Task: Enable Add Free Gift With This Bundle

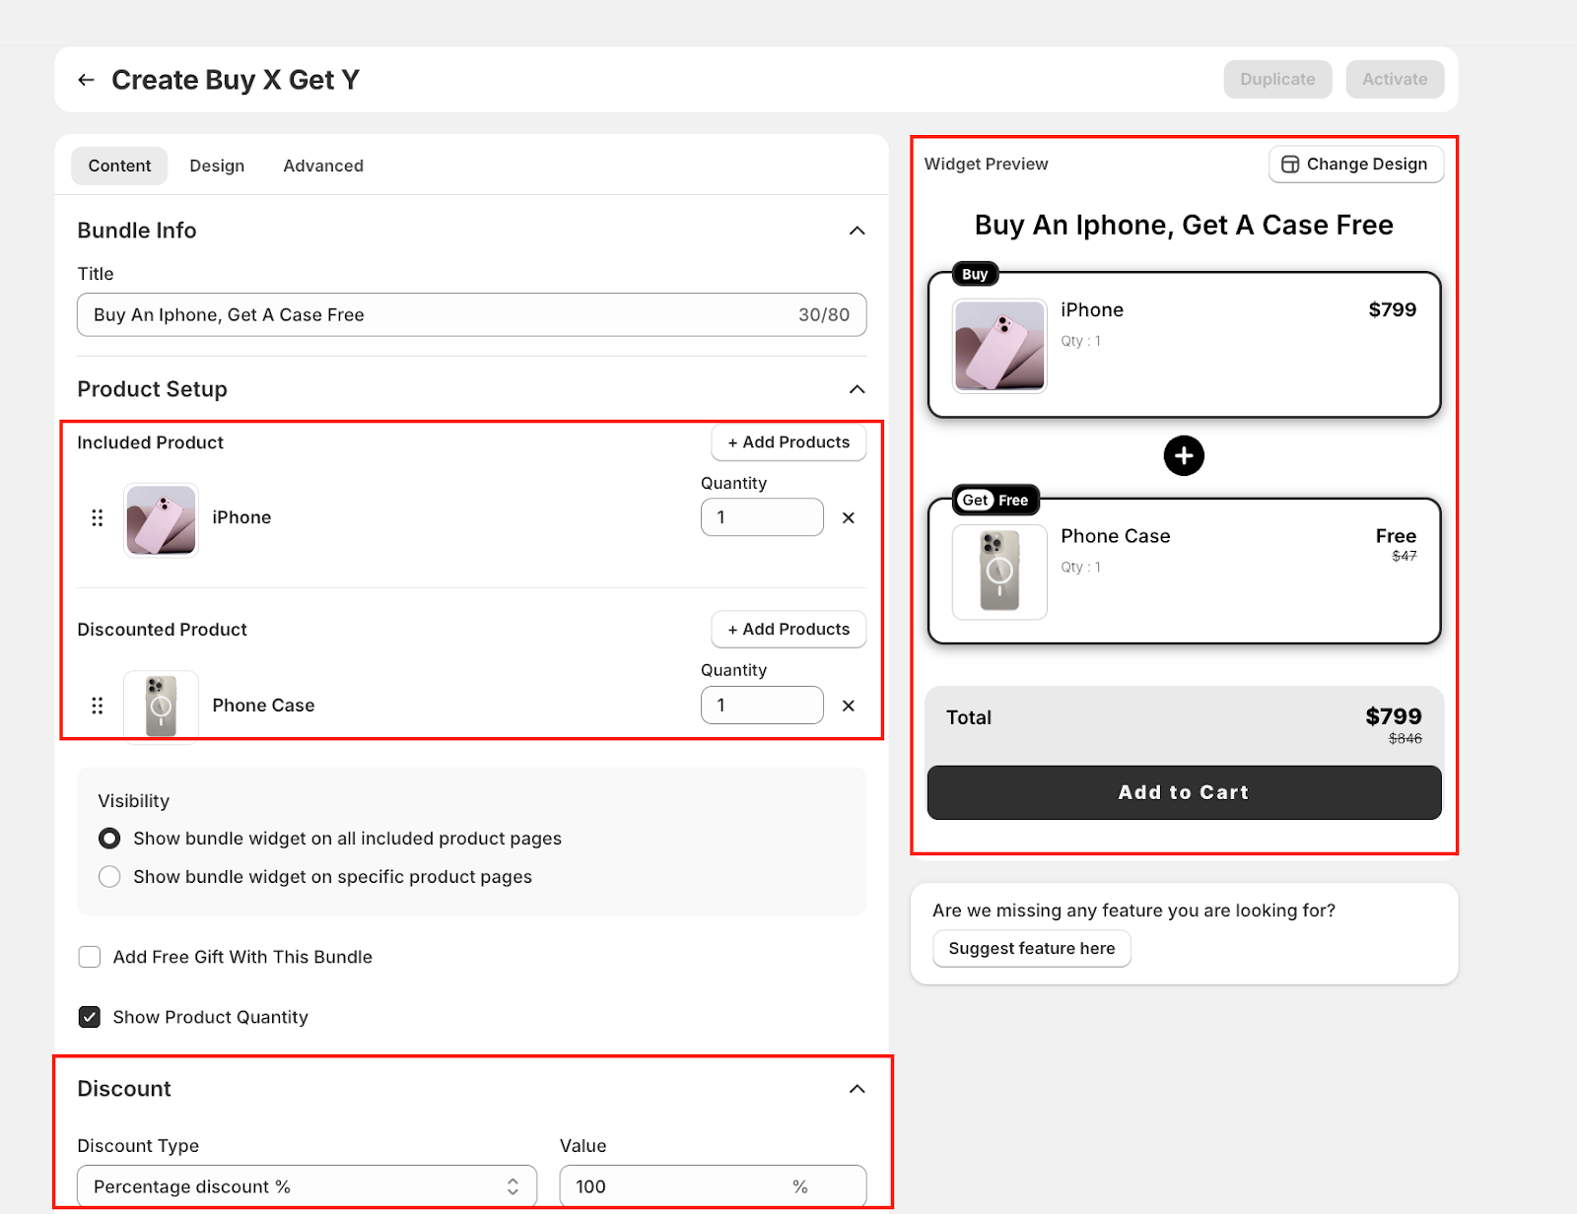Action: (x=90, y=957)
